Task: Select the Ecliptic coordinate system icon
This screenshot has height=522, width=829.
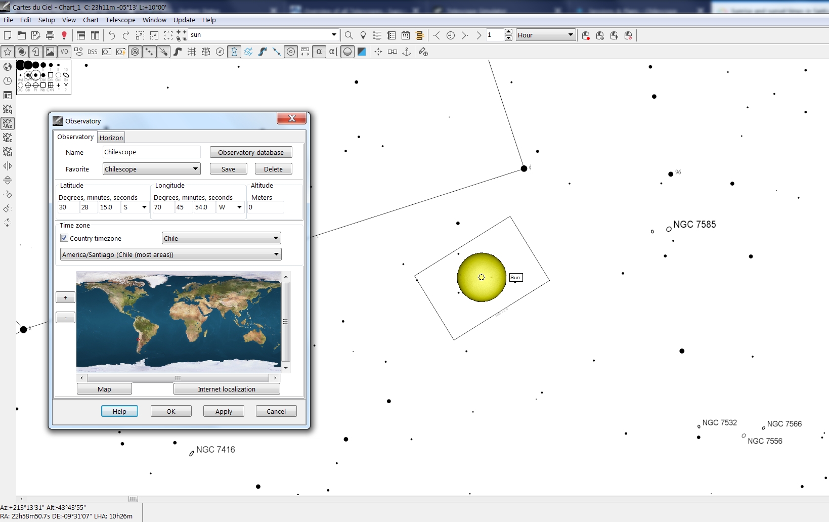Action: [8, 138]
